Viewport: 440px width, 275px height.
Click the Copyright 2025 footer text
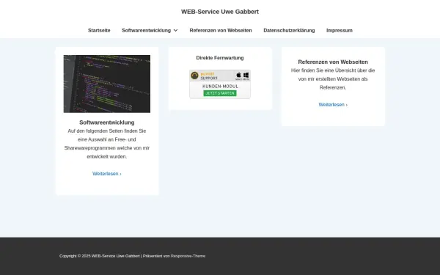click(99, 256)
